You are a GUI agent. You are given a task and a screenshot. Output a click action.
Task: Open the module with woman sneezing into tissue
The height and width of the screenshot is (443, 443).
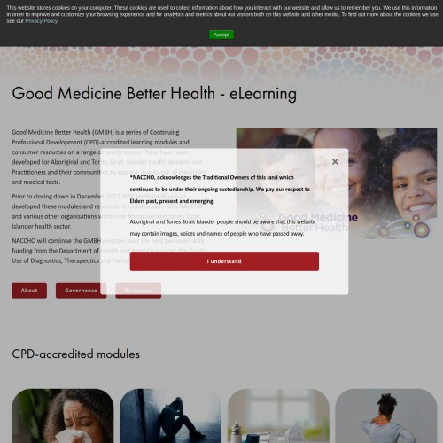pos(63,416)
